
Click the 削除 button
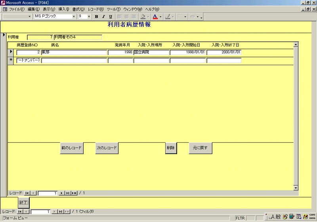click(x=171, y=148)
